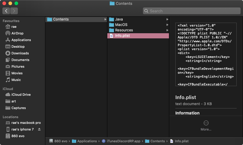Select the Info.plist file row

point(138,36)
